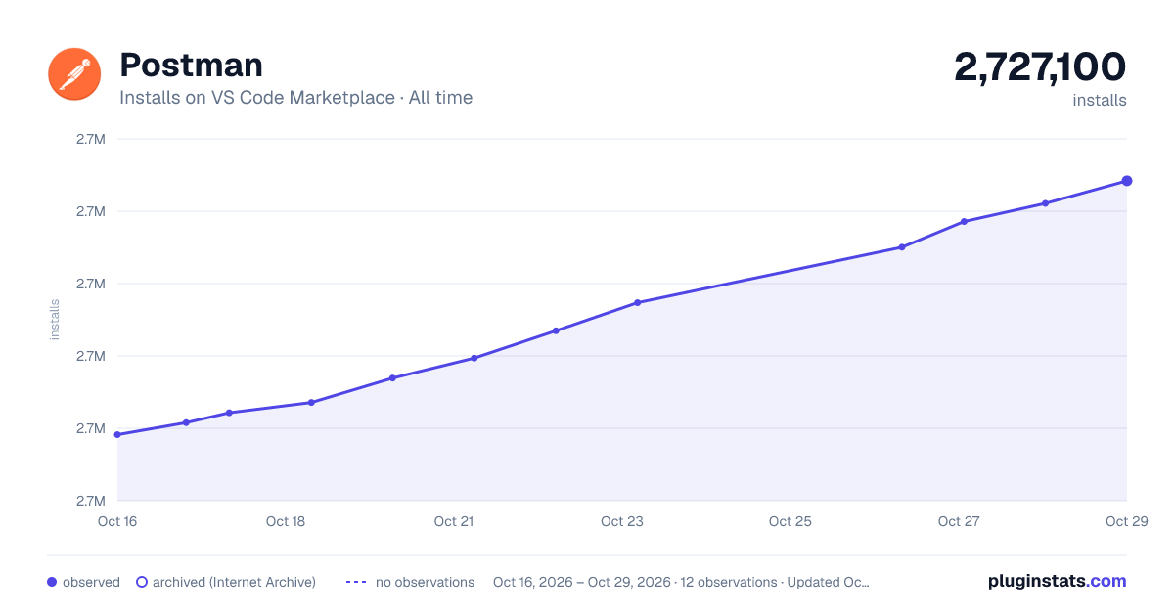Click the "Installs on VS Code Marketplace · All time" subtitle
This screenshot has height=616, width=1174.
pos(295,98)
